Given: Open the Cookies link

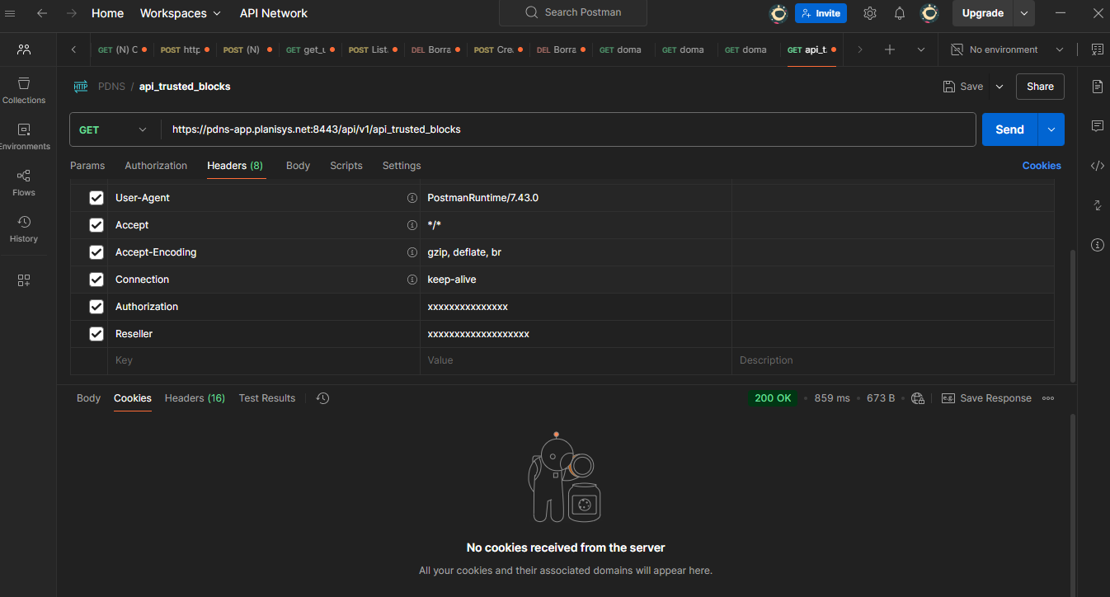Looking at the screenshot, I should coord(1042,166).
